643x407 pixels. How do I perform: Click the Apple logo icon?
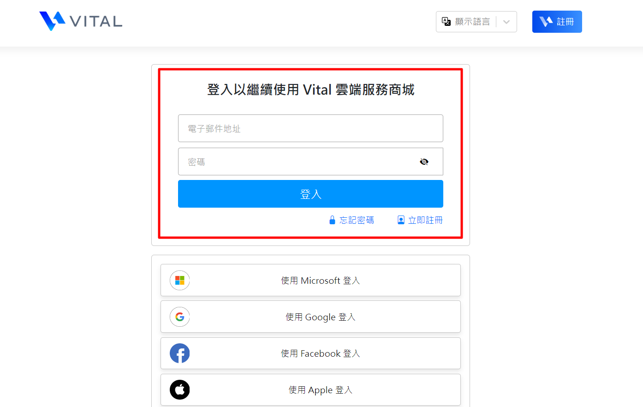pos(180,390)
